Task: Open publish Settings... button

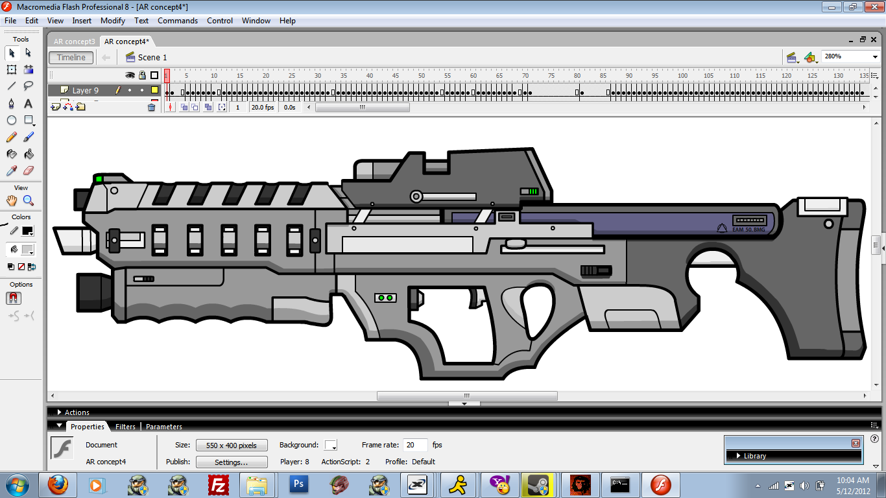Action: pyautogui.click(x=232, y=462)
